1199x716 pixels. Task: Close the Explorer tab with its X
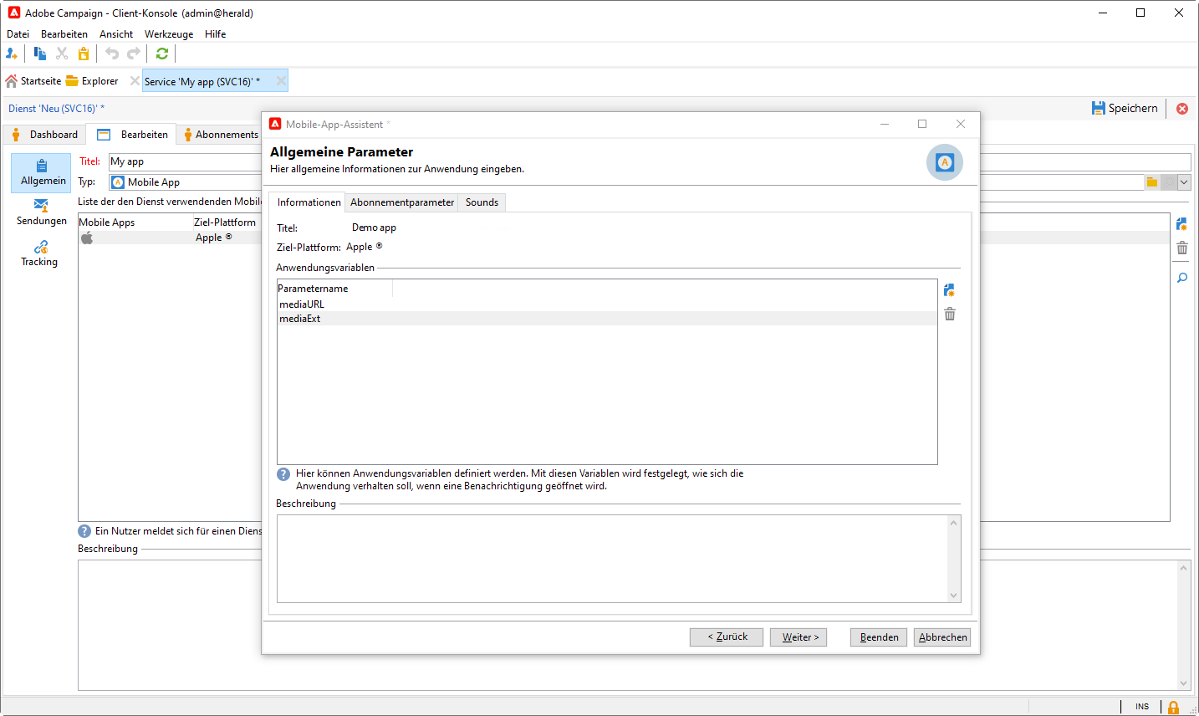coord(135,81)
